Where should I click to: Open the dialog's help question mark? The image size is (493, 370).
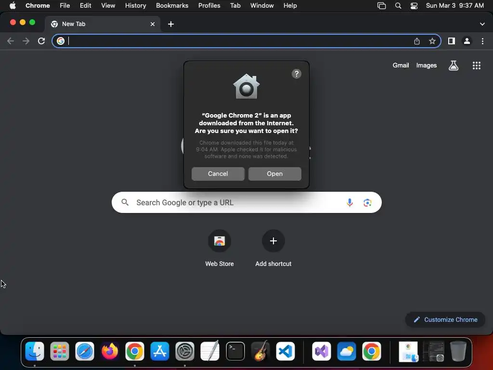(296, 74)
